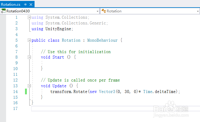Click 'Rotation' class name on line 5
The image size is (200, 122).
[x=71, y=40]
